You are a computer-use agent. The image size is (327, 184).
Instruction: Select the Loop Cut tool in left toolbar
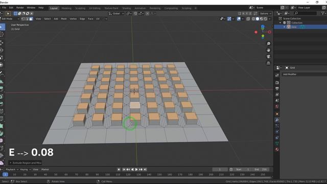2,111
